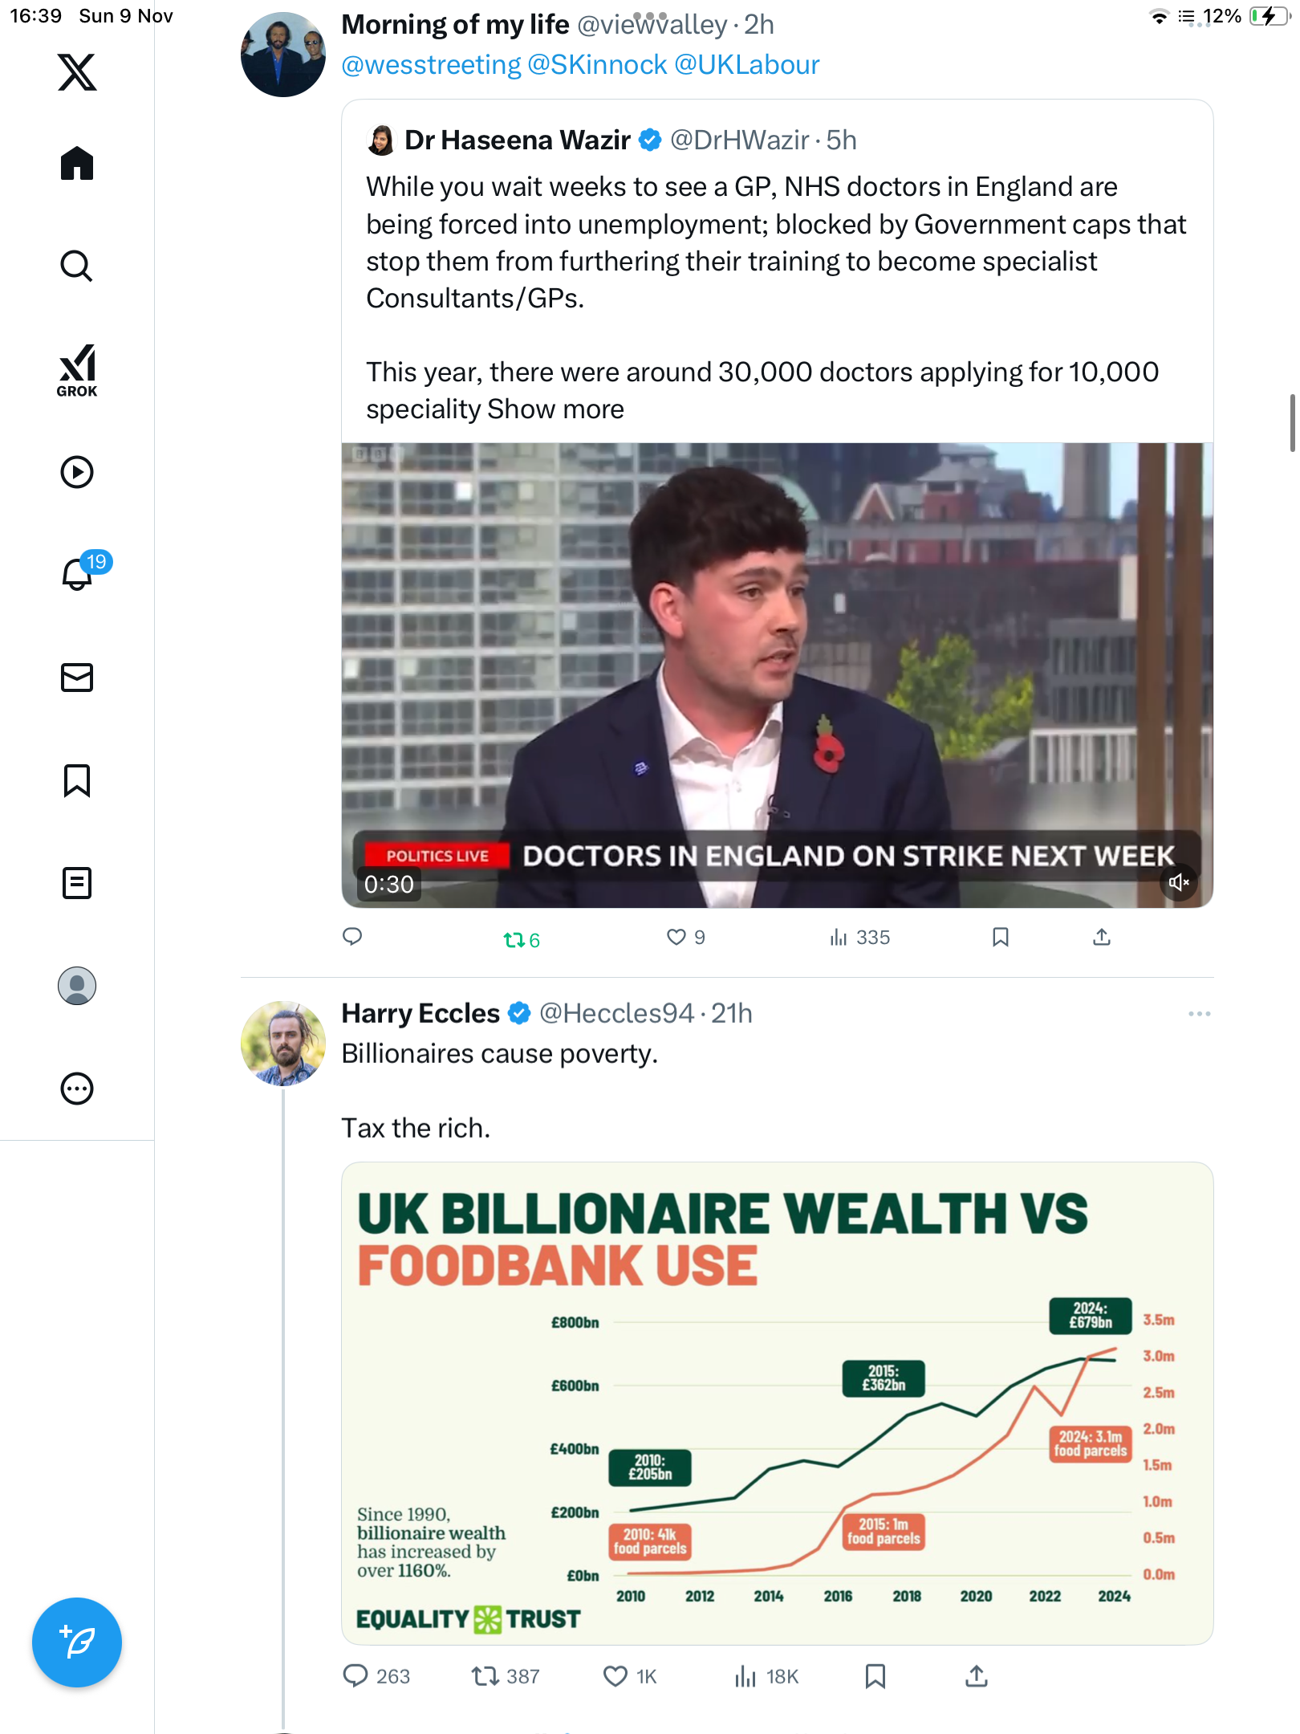Expand Dr Haseena Wazir's post with Show more

click(x=555, y=409)
